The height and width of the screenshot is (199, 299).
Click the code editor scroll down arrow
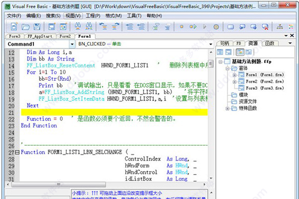tap(210, 178)
